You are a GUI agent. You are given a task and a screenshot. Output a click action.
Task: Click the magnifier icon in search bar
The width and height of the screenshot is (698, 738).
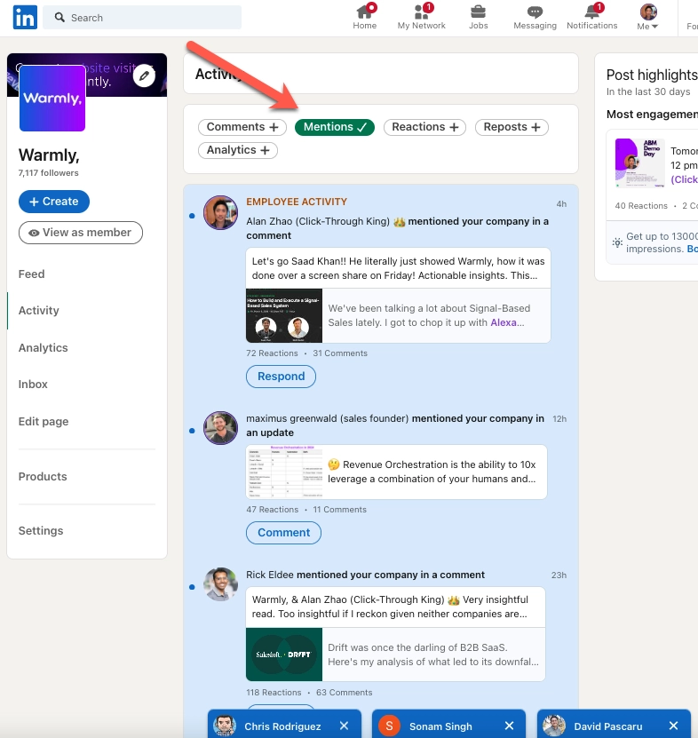tap(59, 18)
